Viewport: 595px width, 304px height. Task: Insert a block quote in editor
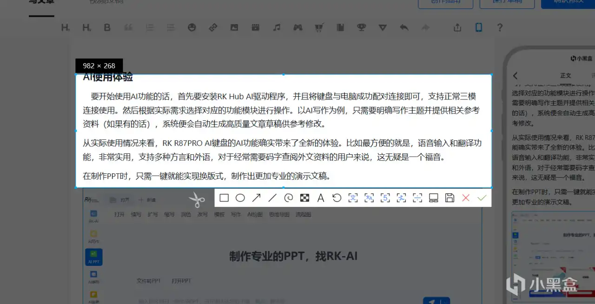coord(128,28)
